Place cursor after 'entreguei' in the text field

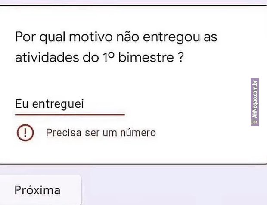point(84,104)
